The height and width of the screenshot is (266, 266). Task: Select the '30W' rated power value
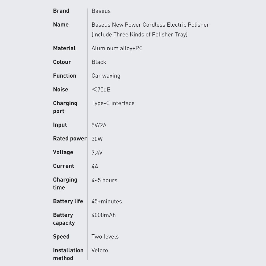pyautogui.click(x=97, y=139)
